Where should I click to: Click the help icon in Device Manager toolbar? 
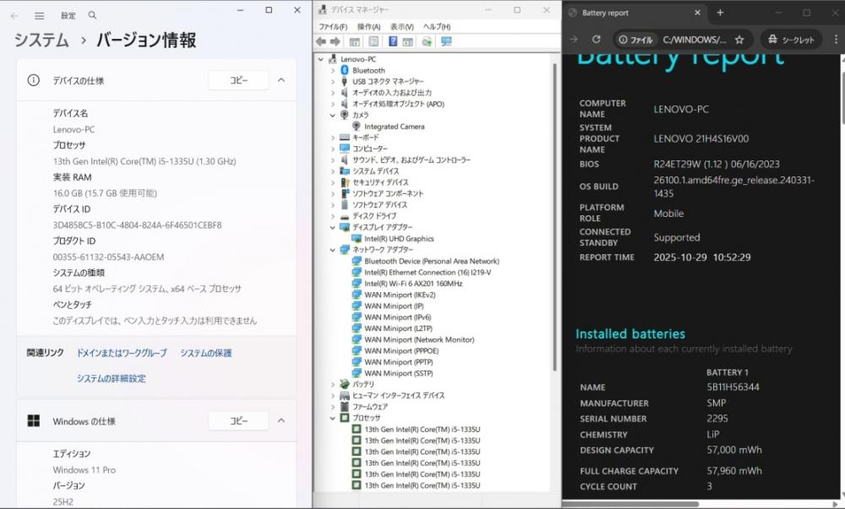tap(393, 41)
